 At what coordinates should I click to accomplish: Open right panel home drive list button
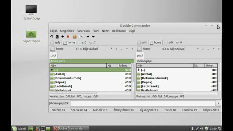pyautogui.click(x=144, y=49)
